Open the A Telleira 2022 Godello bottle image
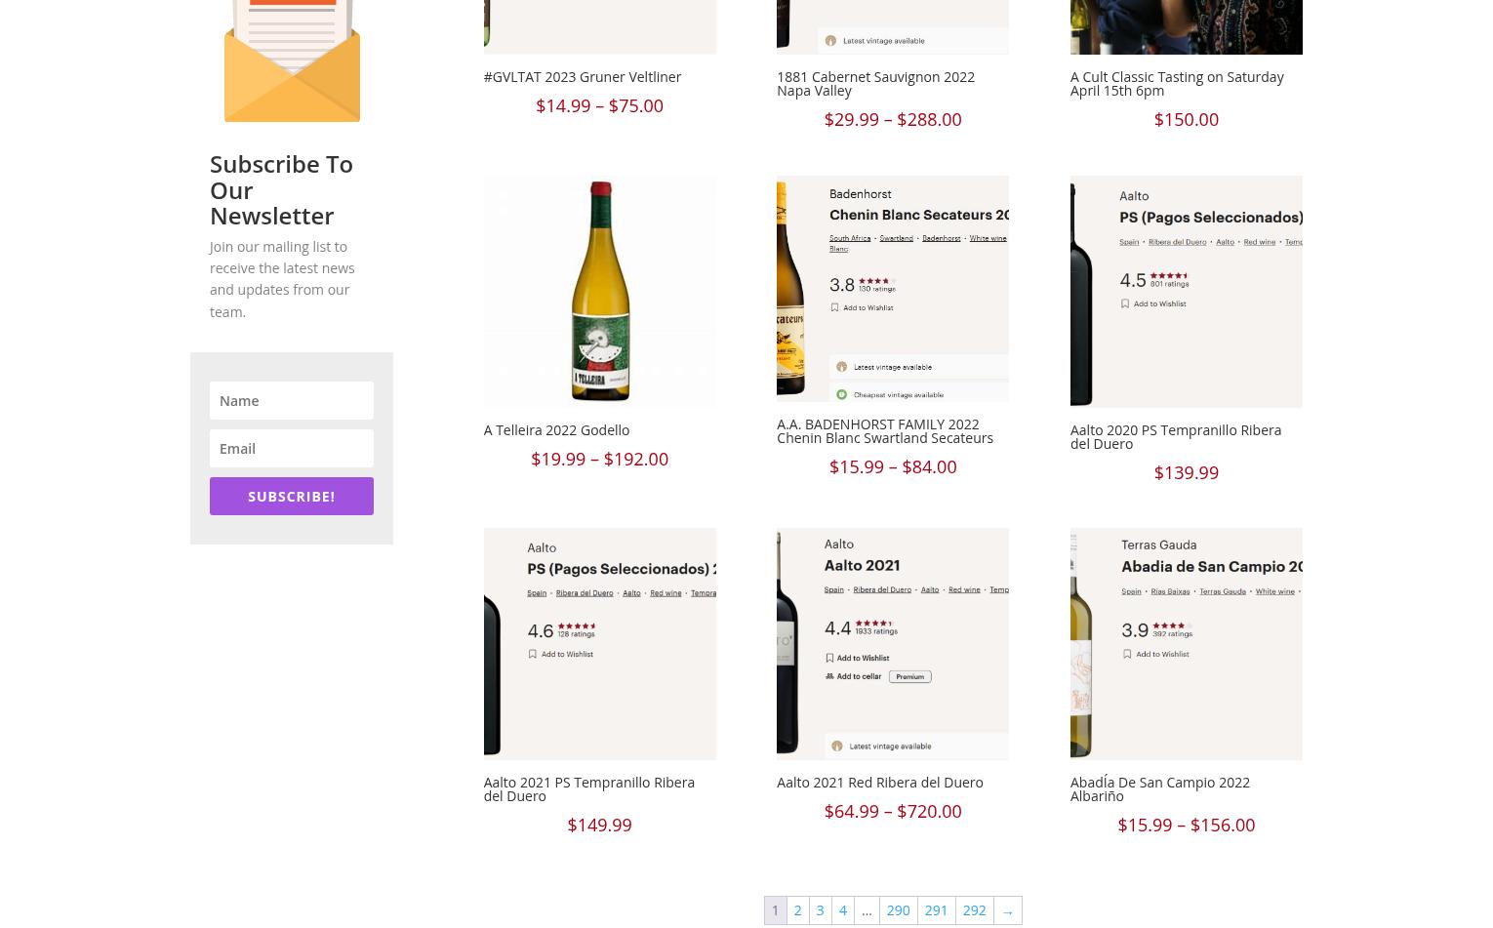This screenshot has height=928, width=1493. pos(599,291)
